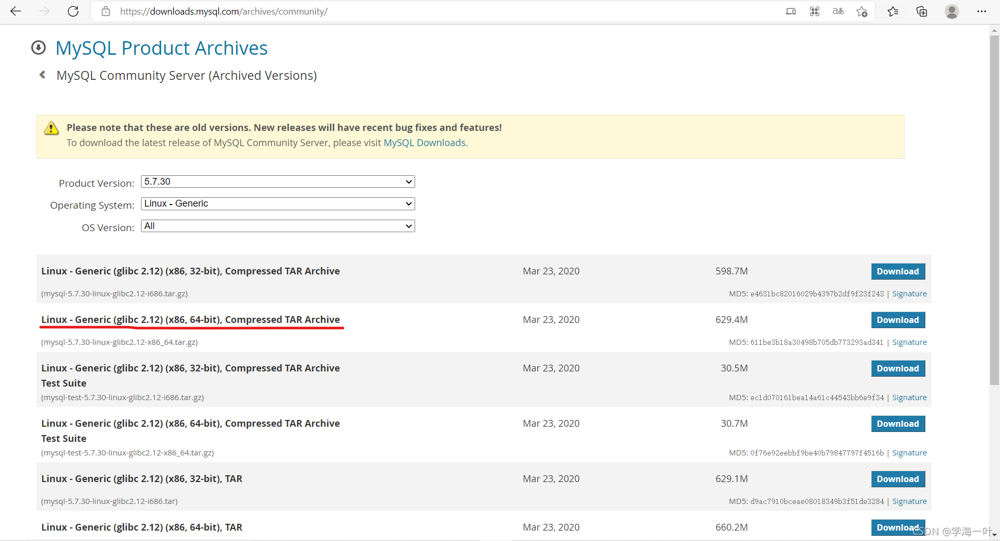Click the underlined 64-bit Compressed TAR Archive title
The width and height of the screenshot is (1000, 541).
click(191, 319)
